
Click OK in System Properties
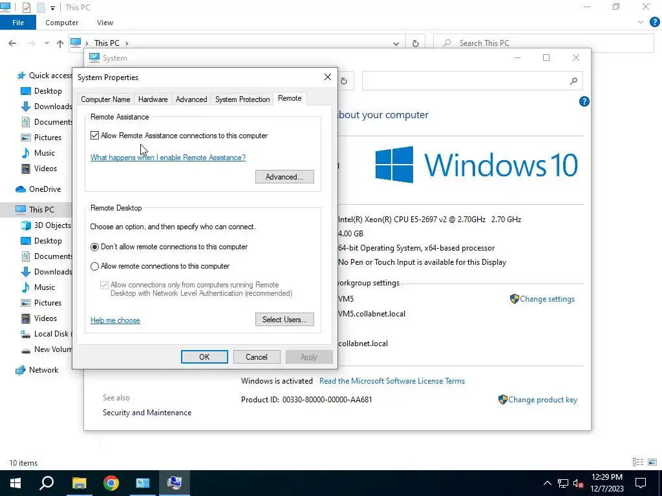click(x=204, y=356)
